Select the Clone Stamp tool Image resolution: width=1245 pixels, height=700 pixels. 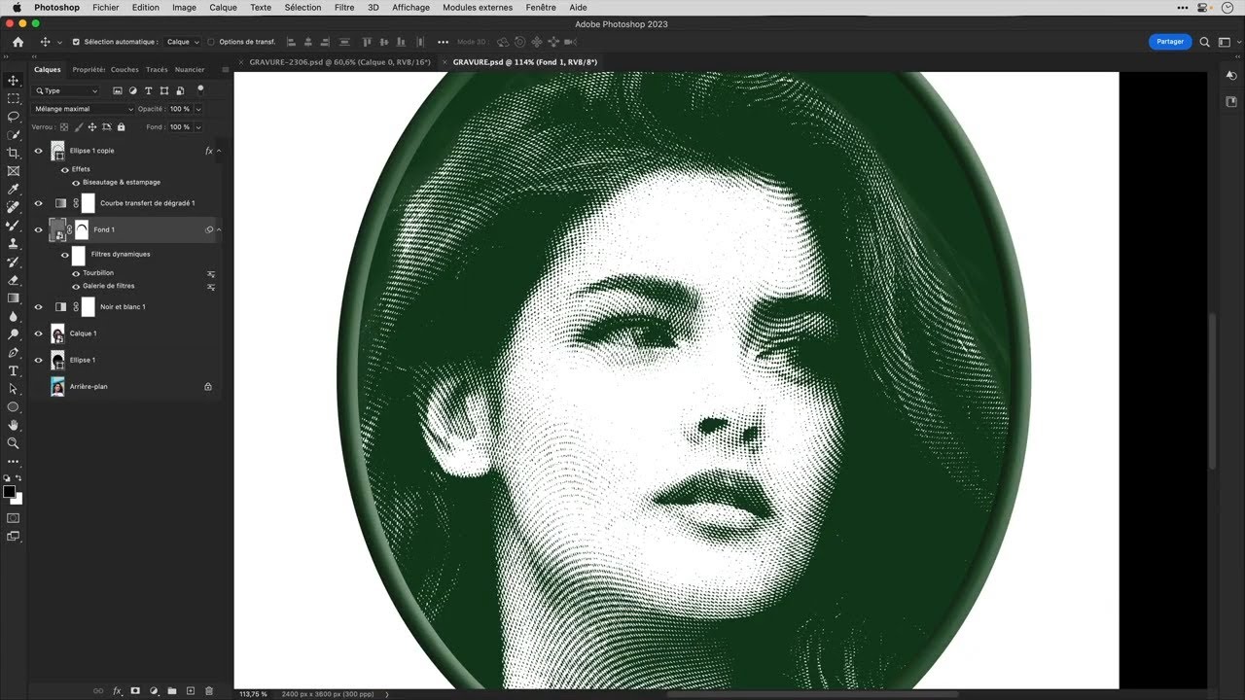(x=14, y=243)
